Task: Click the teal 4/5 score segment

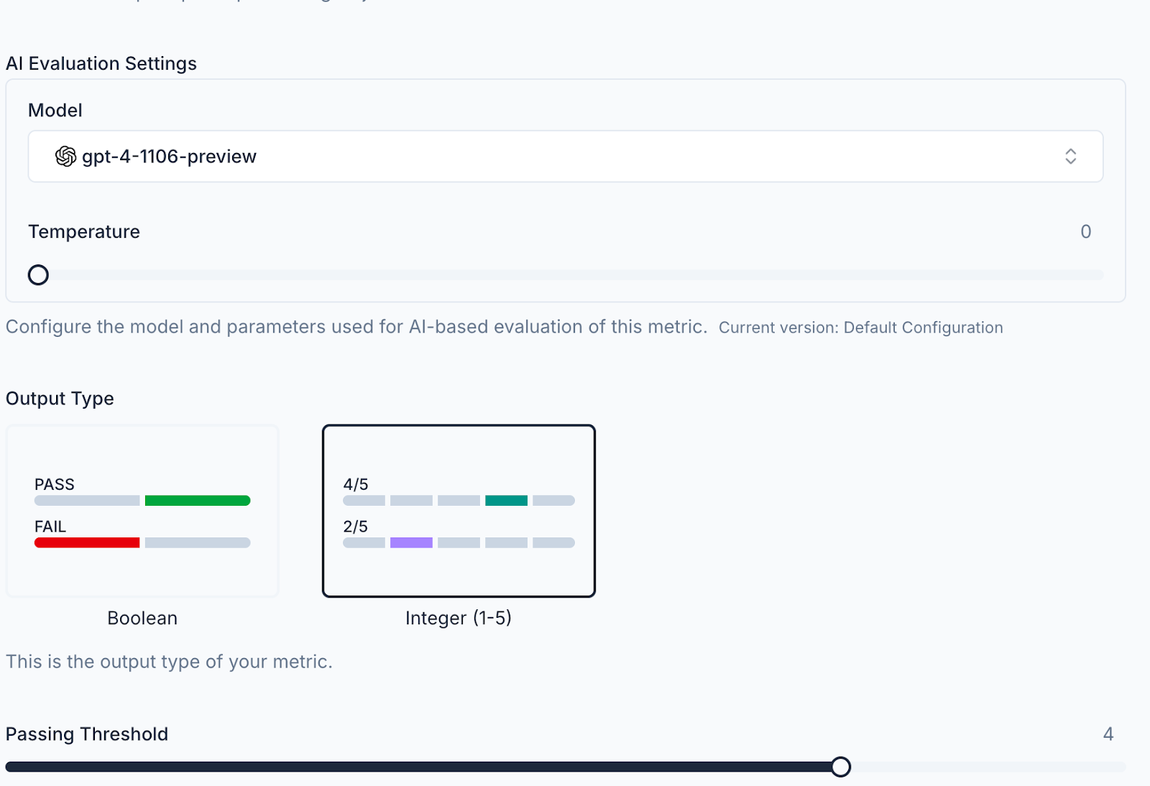Action: [507, 500]
